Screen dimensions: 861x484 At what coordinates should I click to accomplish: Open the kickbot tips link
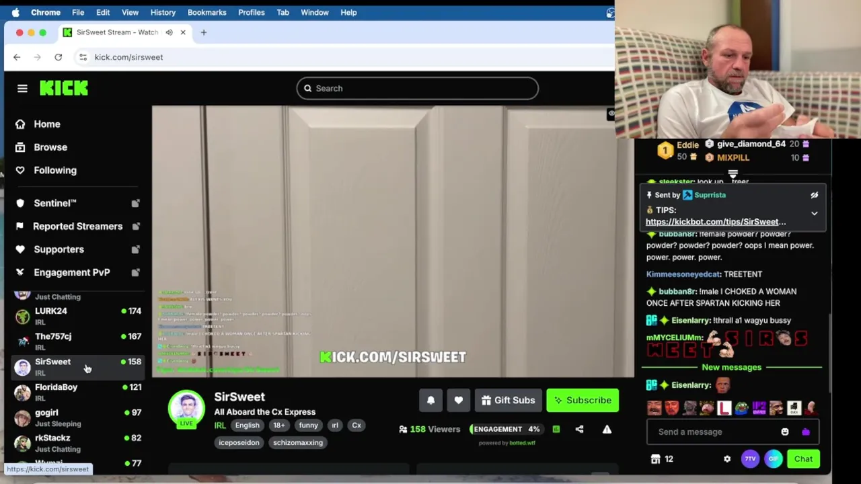(x=716, y=222)
